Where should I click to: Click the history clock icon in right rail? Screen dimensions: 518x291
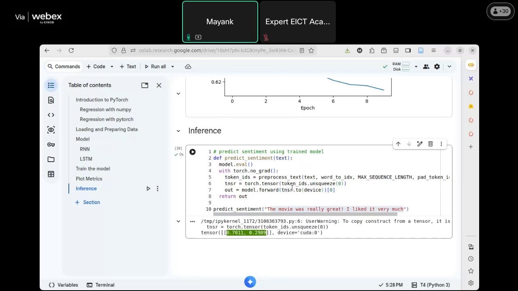471,259
